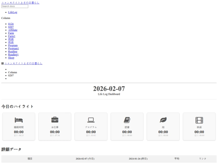
Task: Open the Reading link
Action: coord(13,51)
